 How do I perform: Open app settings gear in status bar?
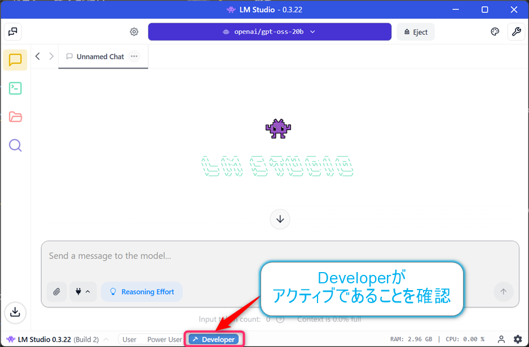518,339
